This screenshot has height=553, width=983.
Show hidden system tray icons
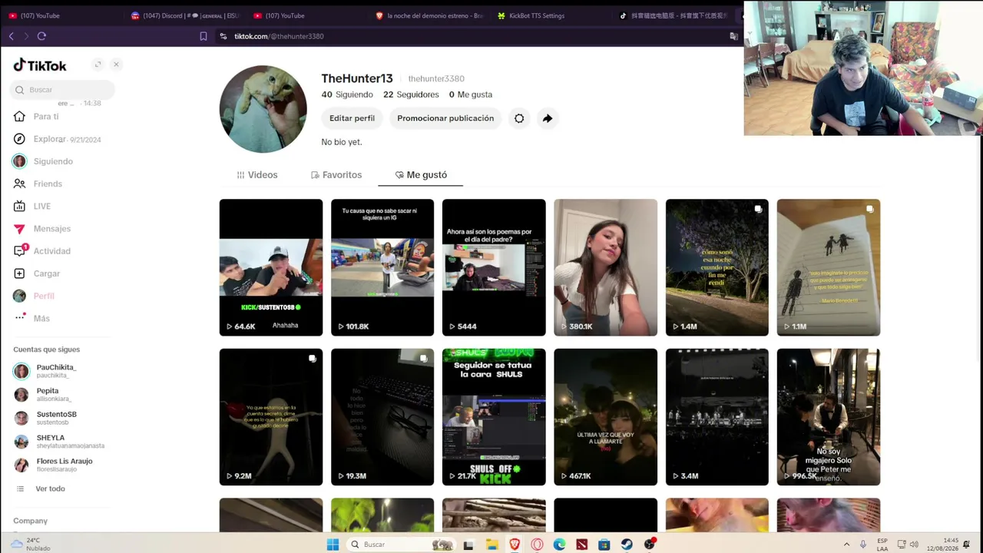pos(846,545)
